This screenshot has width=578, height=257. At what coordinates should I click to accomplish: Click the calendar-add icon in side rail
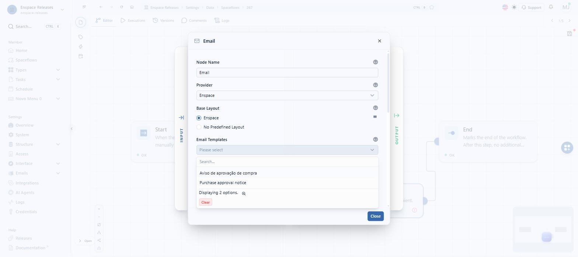(81, 56)
